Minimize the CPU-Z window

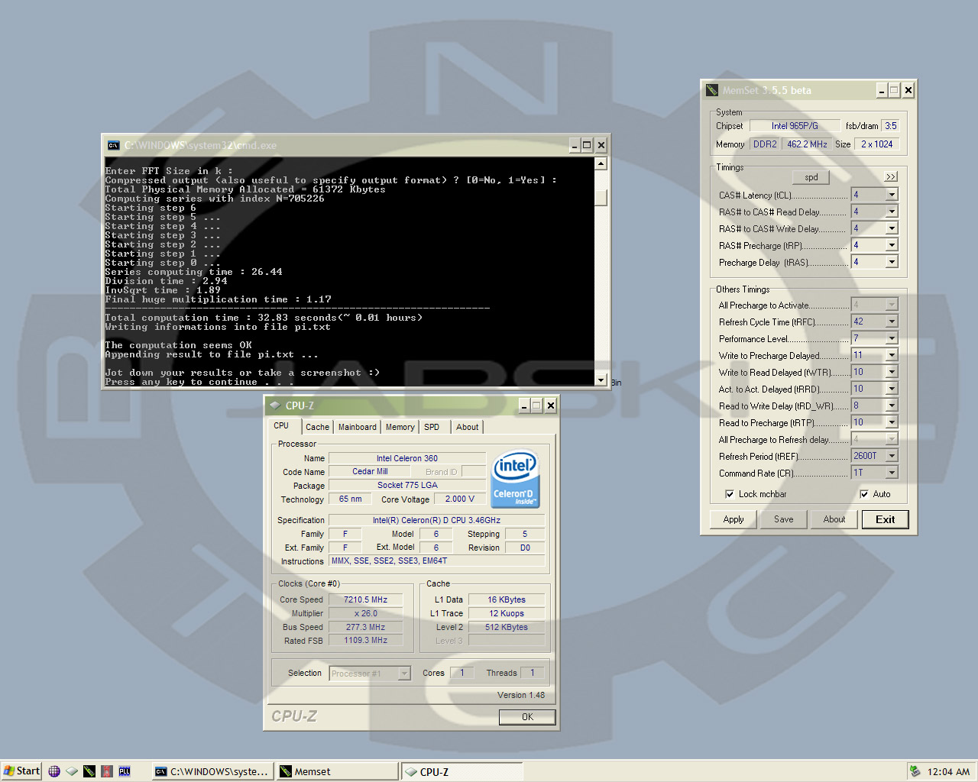click(524, 406)
